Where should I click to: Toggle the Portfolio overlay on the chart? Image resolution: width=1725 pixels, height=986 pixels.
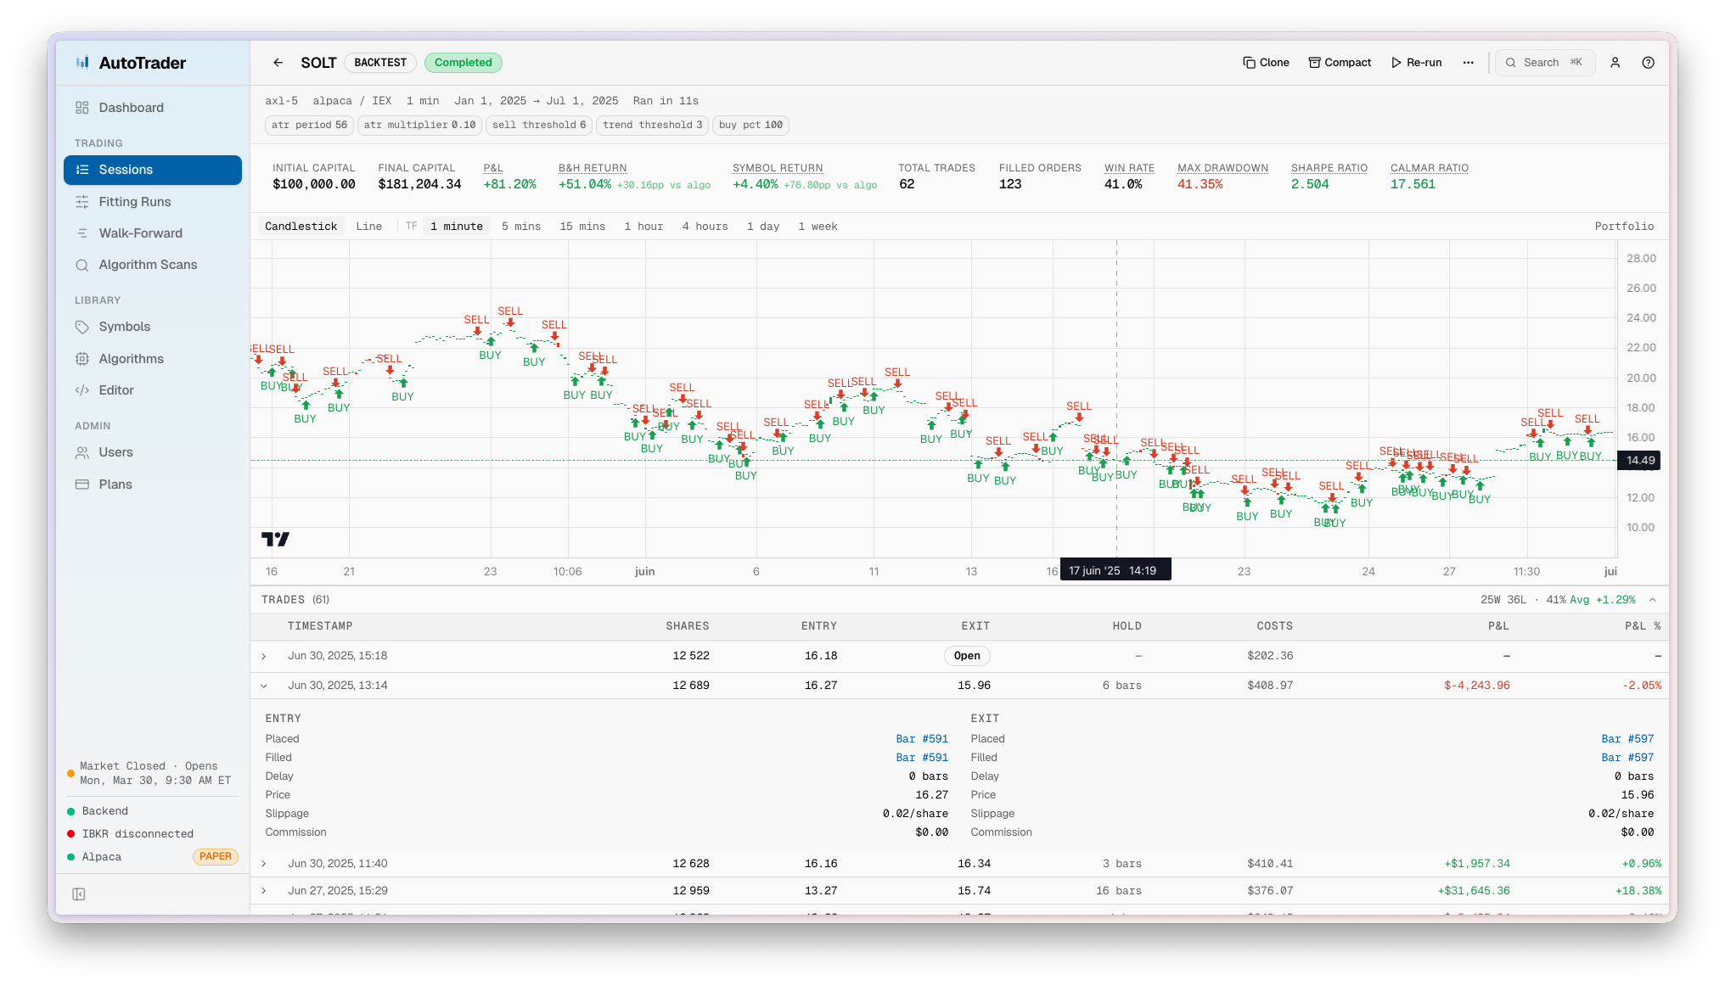click(x=1623, y=226)
